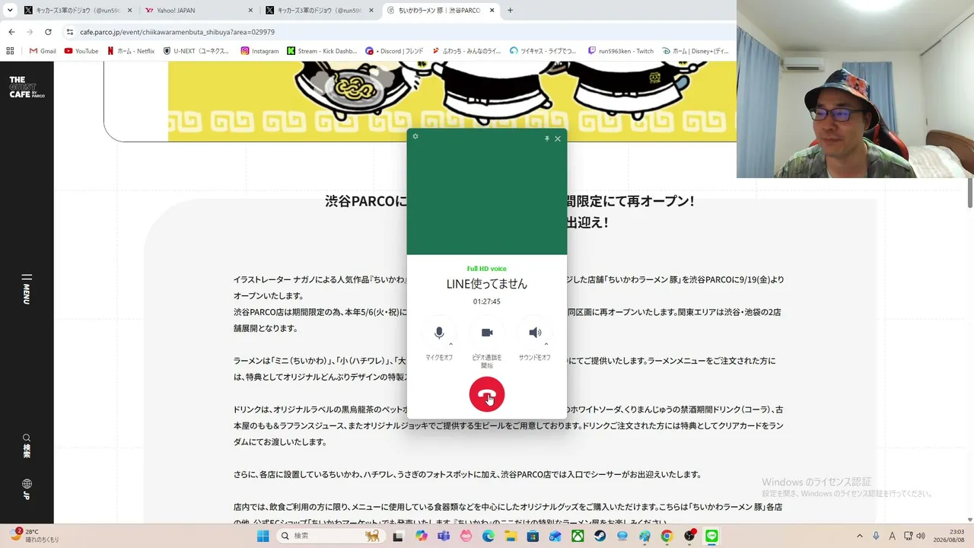Viewport: 974px width, 548px height.
Task: Open the pink lips app on the taskbar
Action: point(466,536)
